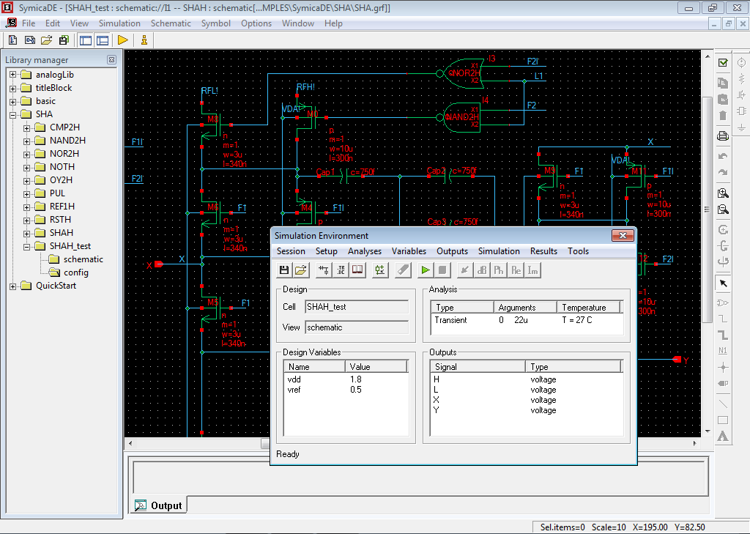The image size is (750, 534).
Task: Toggle the Library manager panel view button
Action: [85, 40]
